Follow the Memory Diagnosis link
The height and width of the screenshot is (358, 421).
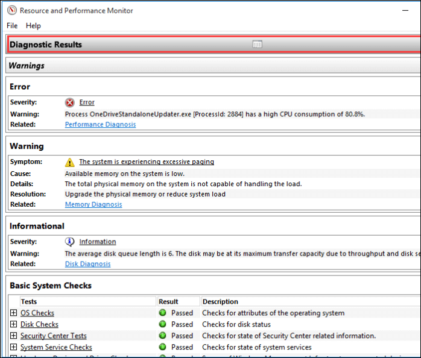tap(93, 204)
